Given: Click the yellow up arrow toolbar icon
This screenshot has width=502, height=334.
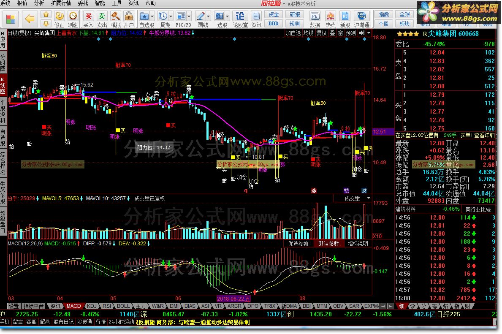Looking at the screenshot, I should 46,15.
